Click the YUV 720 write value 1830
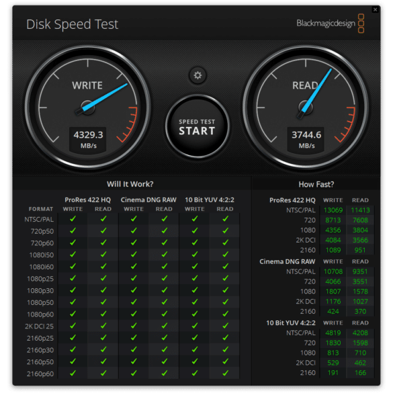393x393 pixels. [x=333, y=343]
